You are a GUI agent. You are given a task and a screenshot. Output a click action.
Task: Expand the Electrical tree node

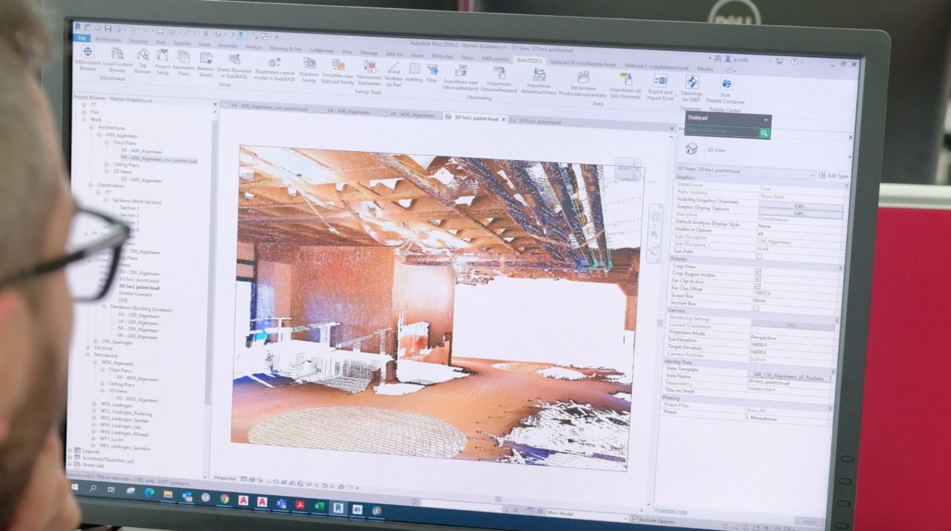89,348
